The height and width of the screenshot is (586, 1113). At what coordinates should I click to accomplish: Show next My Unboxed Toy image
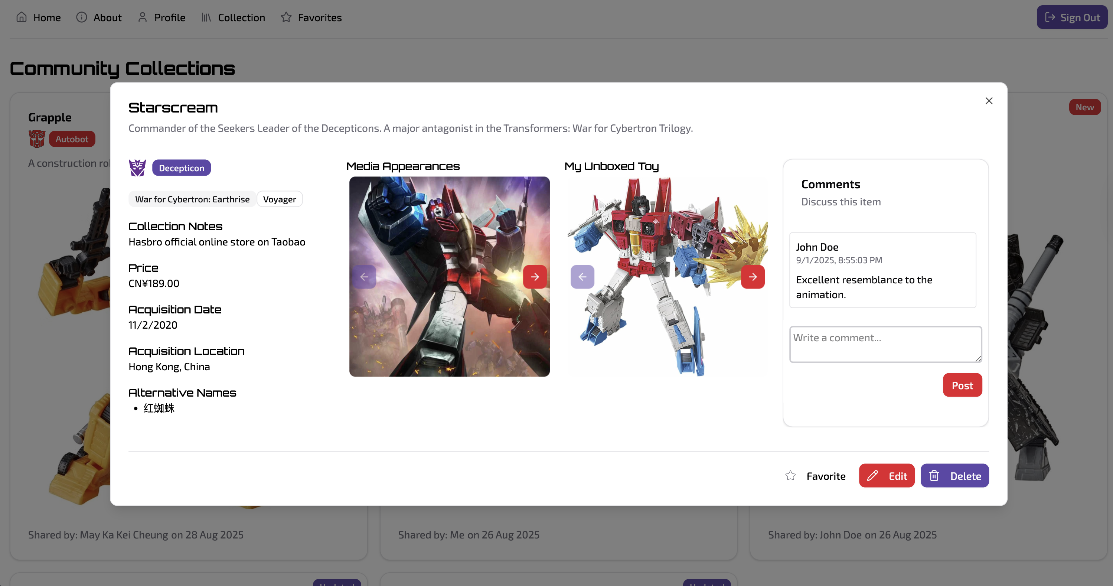click(x=753, y=277)
